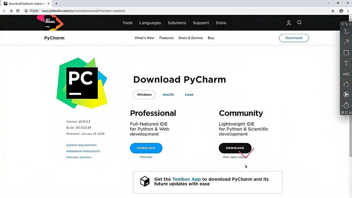Image resolution: width=352 pixels, height=198 pixels.
Task: Open the Languages dropdown menu
Action: coord(150,23)
